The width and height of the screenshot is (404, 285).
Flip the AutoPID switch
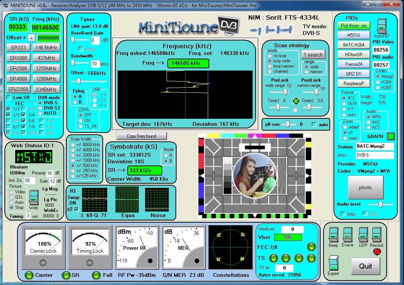pos(382,26)
